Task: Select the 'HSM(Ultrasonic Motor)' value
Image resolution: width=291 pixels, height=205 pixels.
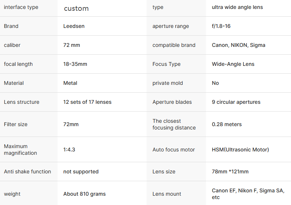Action: point(240,150)
